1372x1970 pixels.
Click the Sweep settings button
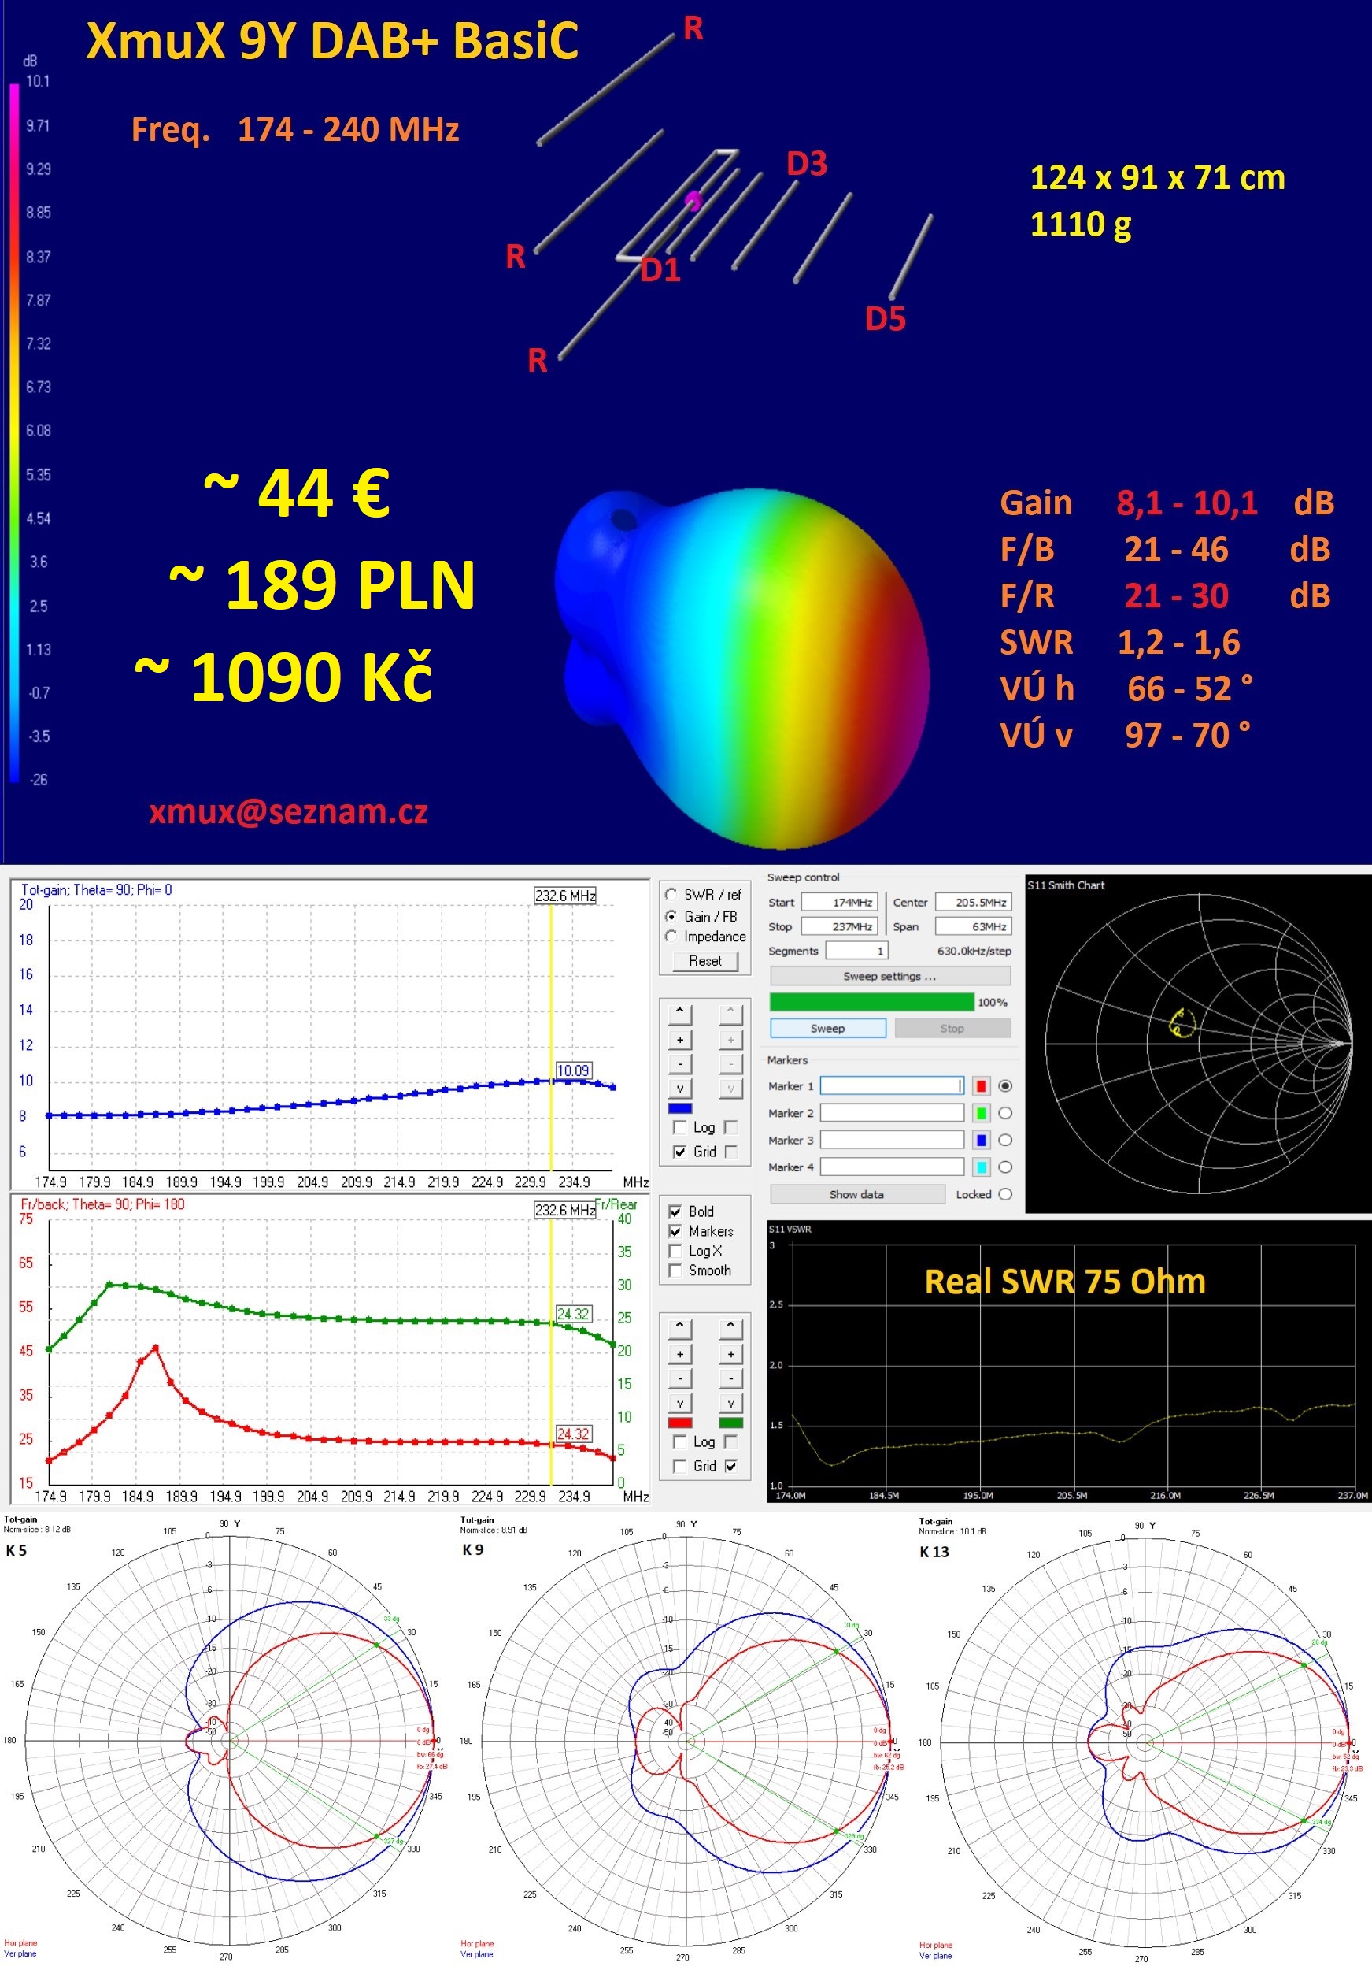pos(890,977)
